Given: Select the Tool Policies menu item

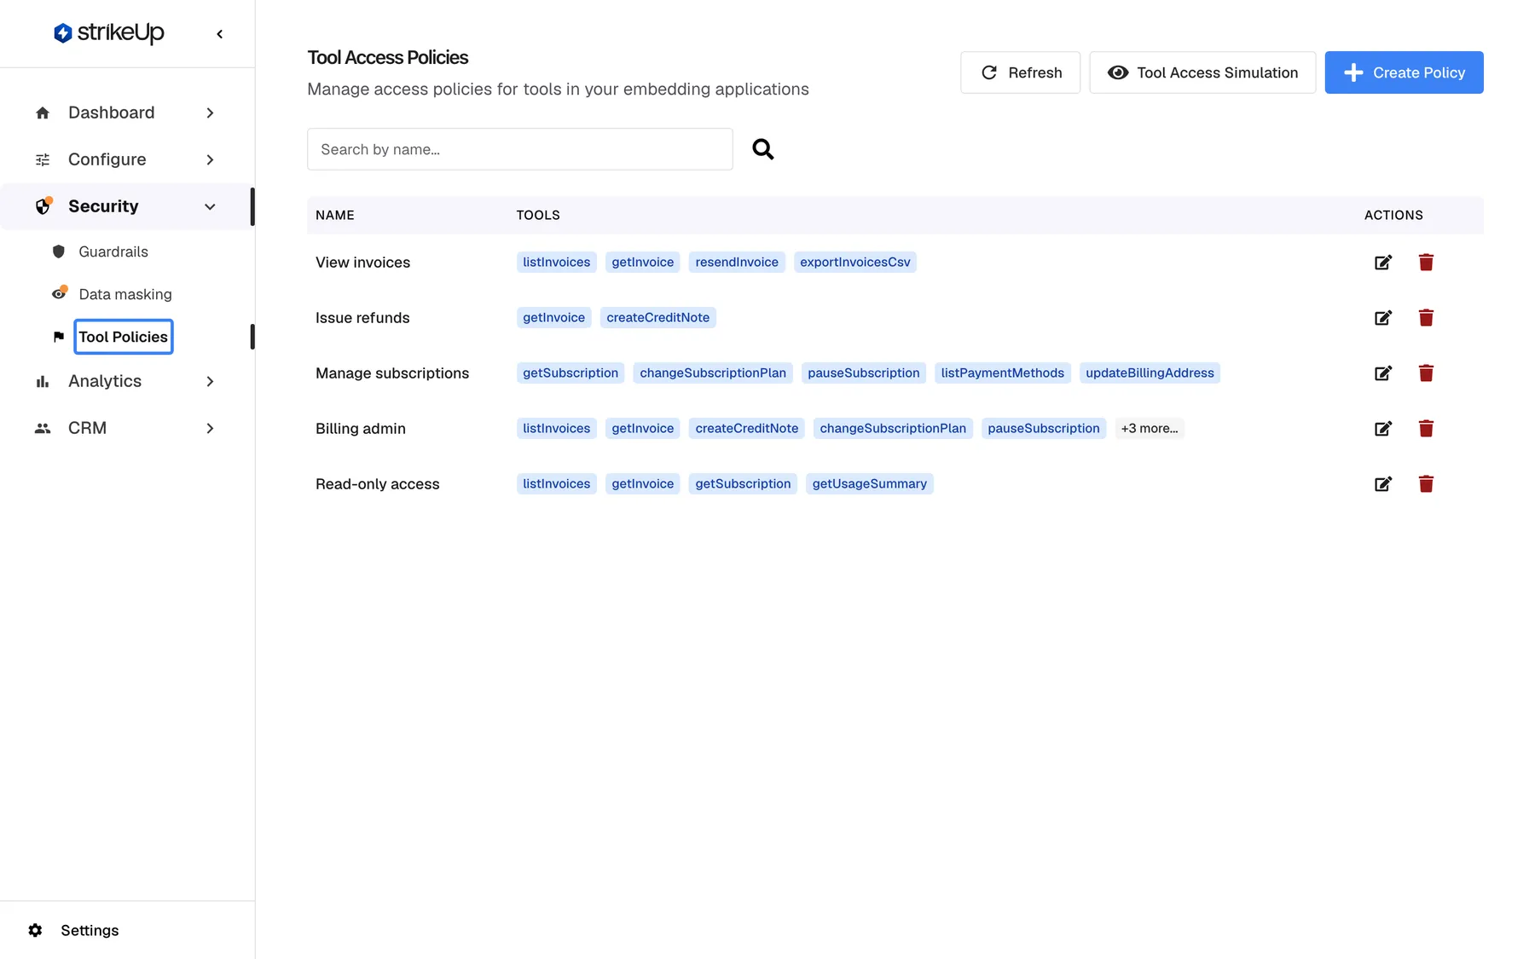Looking at the screenshot, I should click(x=124, y=337).
